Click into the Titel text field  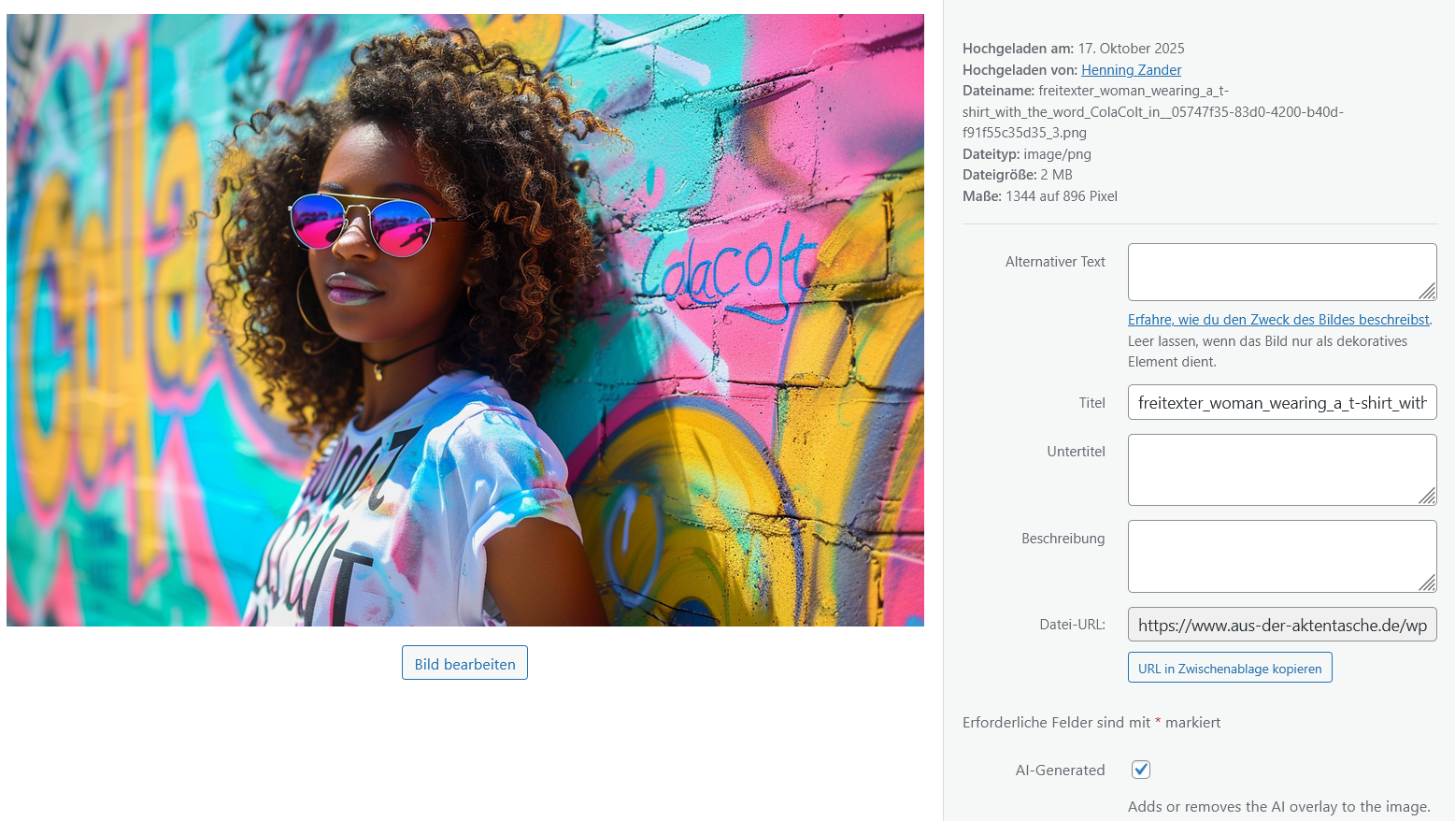click(1282, 402)
